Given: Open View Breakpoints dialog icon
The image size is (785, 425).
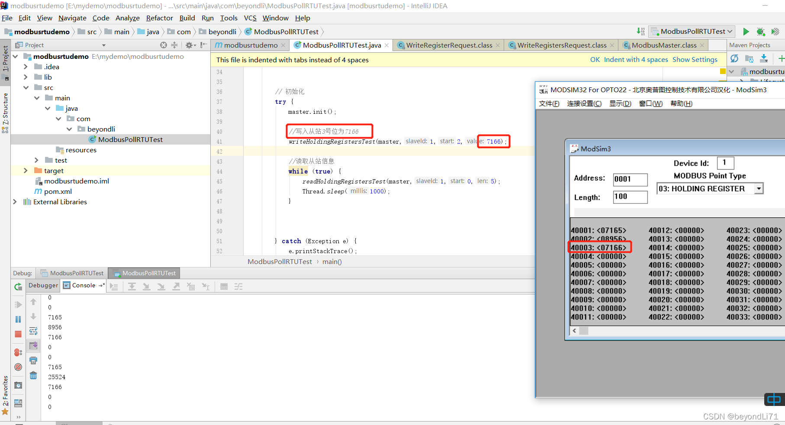Looking at the screenshot, I should click(x=18, y=352).
